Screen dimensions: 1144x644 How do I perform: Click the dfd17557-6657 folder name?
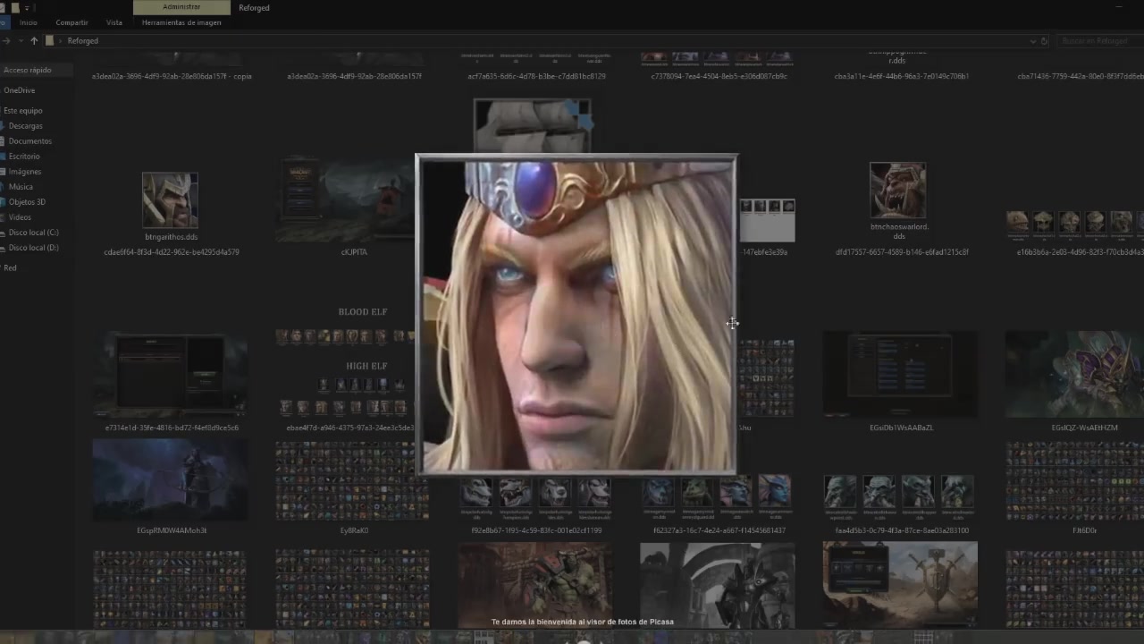[x=900, y=252]
